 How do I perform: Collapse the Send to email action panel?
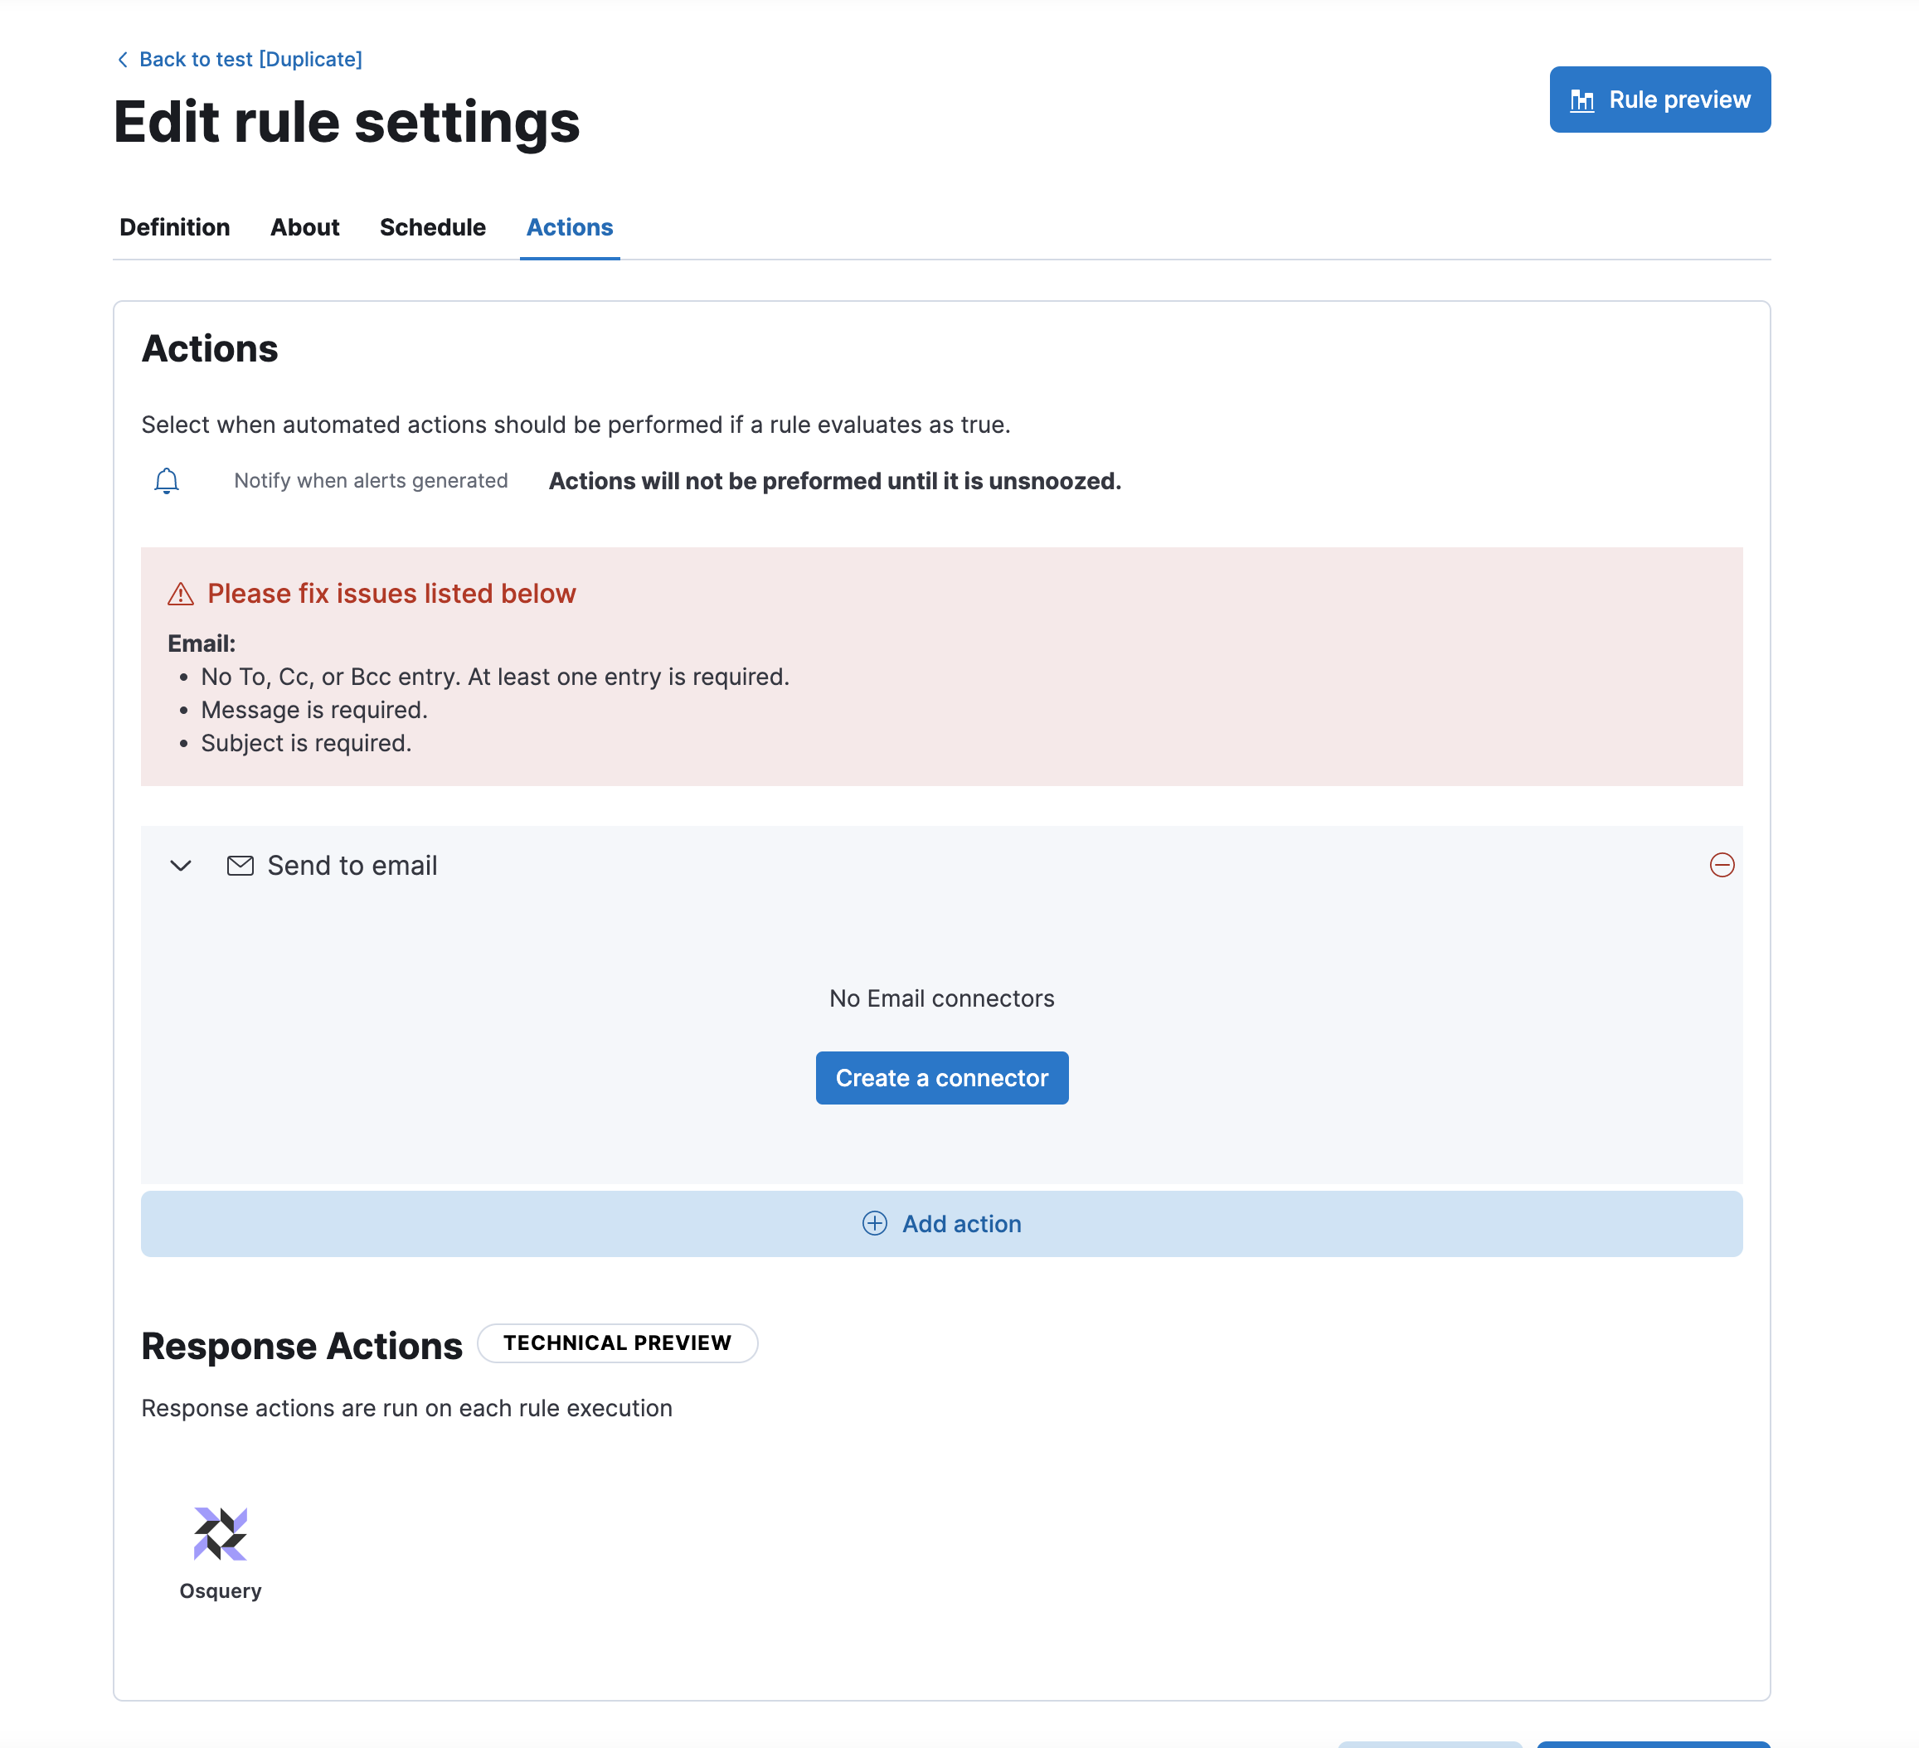pyautogui.click(x=181, y=866)
